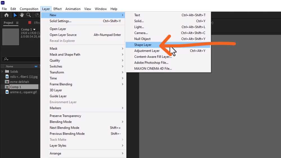Expand the Layer Styles submenu
This screenshot has width=281, height=158.
[123, 145]
